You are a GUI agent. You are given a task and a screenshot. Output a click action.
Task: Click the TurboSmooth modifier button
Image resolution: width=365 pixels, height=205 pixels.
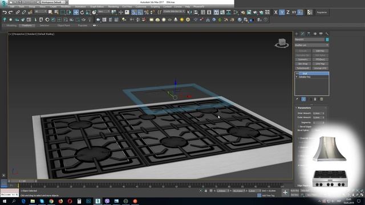click(x=303, y=68)
